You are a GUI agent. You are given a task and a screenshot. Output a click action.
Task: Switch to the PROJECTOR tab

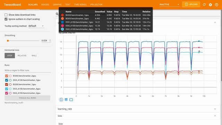96,5
